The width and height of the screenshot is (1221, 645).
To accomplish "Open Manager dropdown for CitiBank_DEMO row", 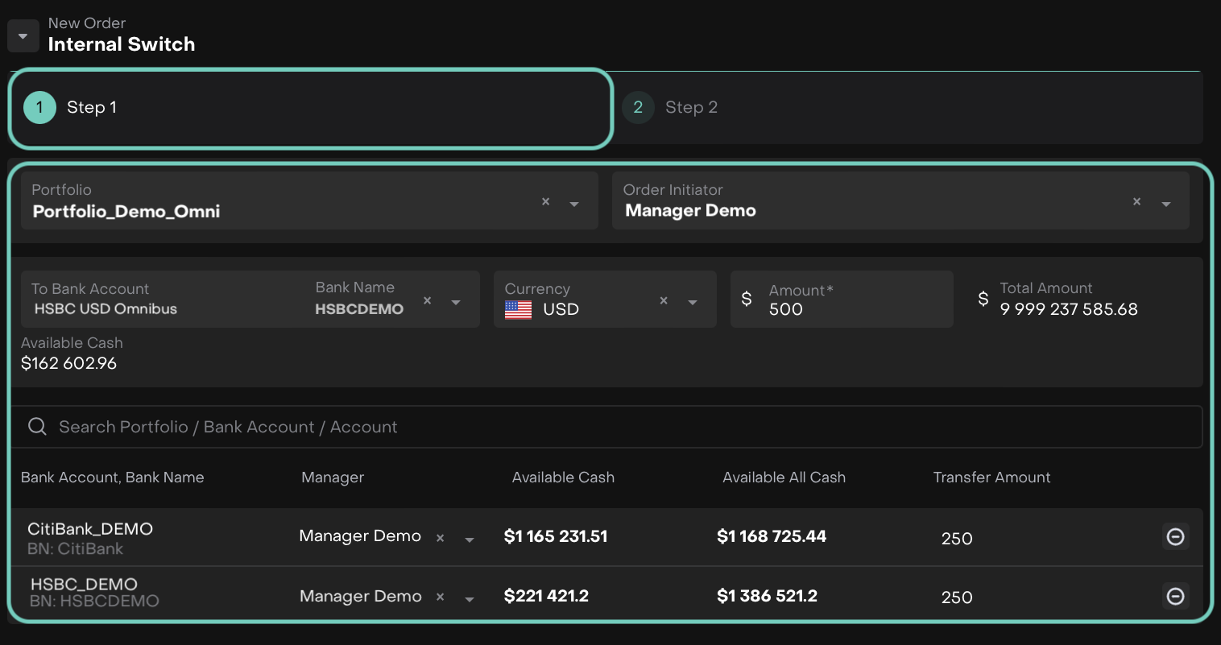I will [x=470, y=540].
